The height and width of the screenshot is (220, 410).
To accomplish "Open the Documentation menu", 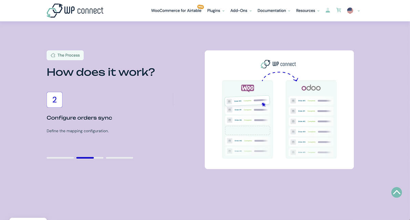I will tap(272, 11).
